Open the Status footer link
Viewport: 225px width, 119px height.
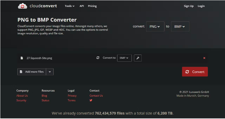tap(45, 100)
